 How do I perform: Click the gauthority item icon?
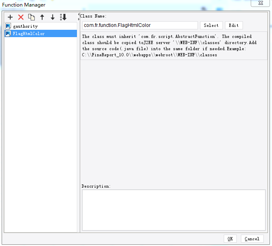(8, 26)
